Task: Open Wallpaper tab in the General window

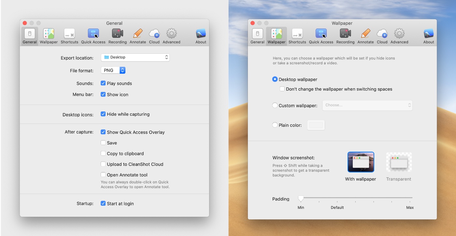Action: tap(49, 36)
